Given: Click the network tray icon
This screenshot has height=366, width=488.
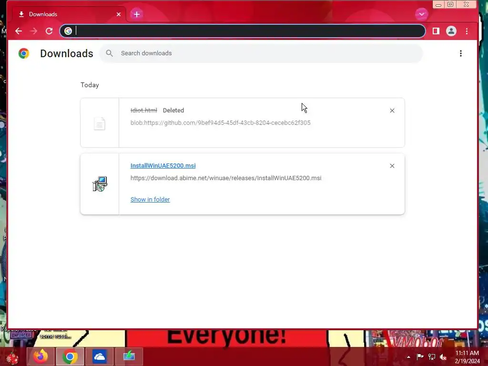Looking at the screenshot, I should click(x=432, y=356).
